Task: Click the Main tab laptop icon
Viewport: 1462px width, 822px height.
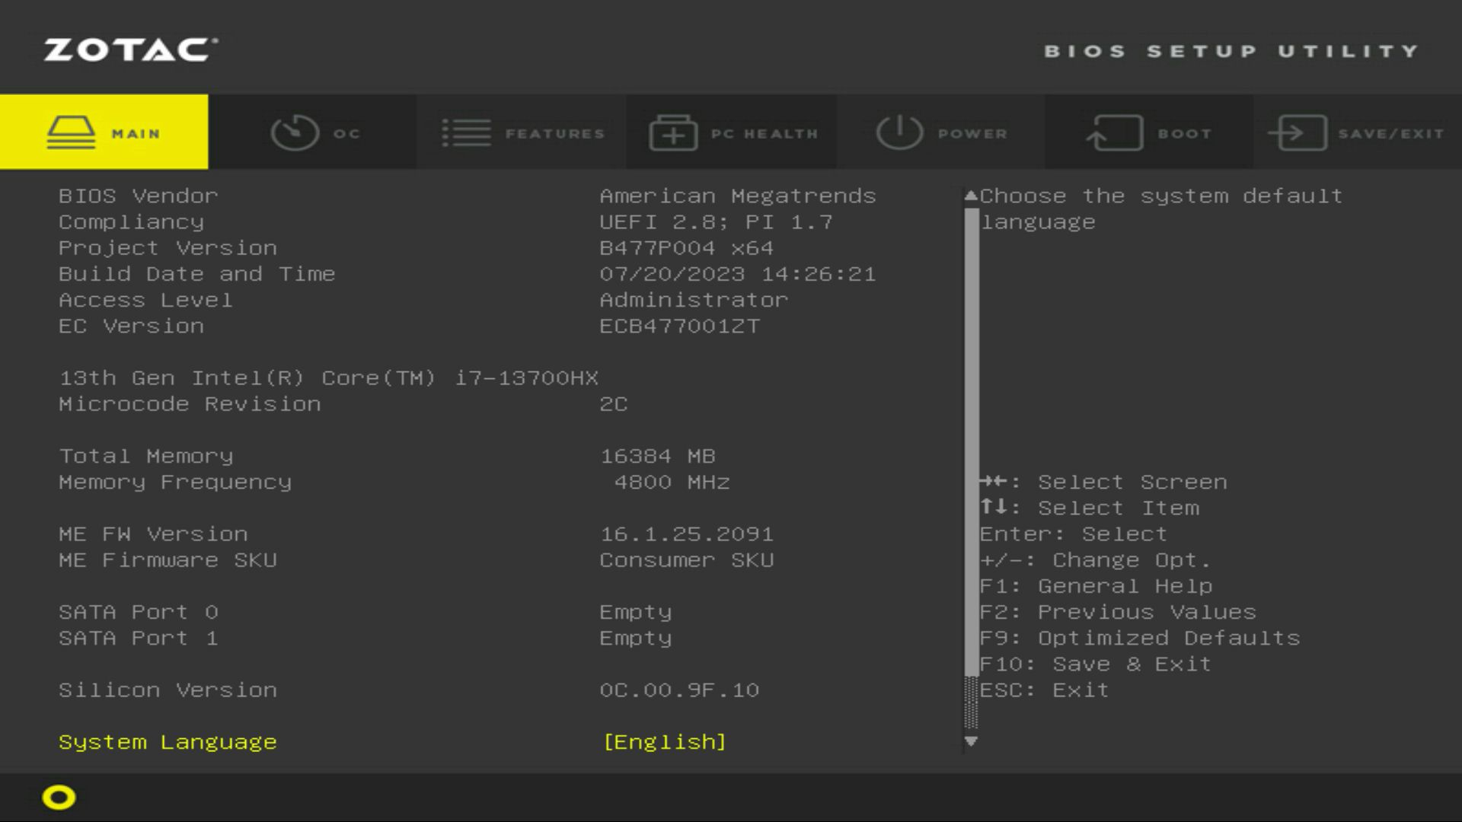Action: [x=71, y=133]
